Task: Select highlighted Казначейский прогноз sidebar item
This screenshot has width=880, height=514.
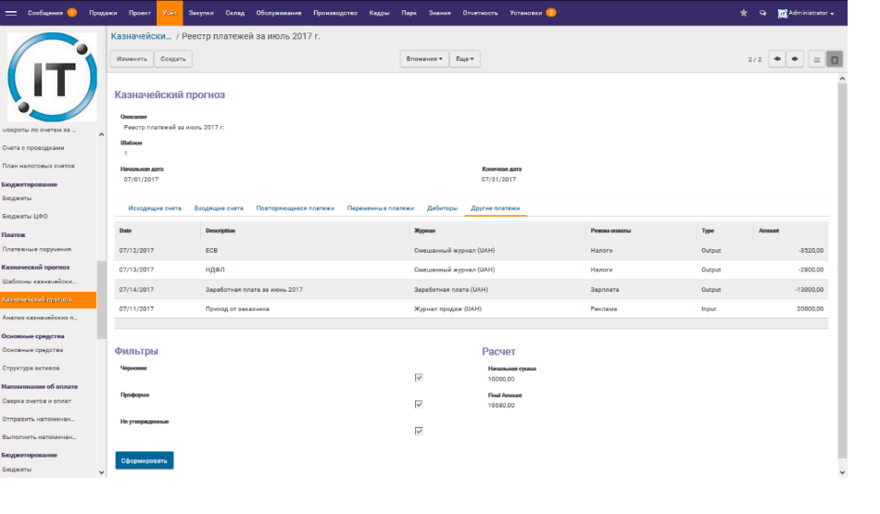Action: pos(48,300)
